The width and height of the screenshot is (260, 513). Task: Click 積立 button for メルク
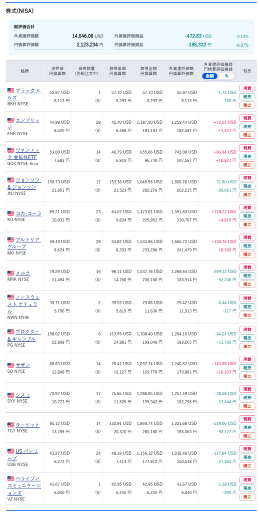coord(247,285)
